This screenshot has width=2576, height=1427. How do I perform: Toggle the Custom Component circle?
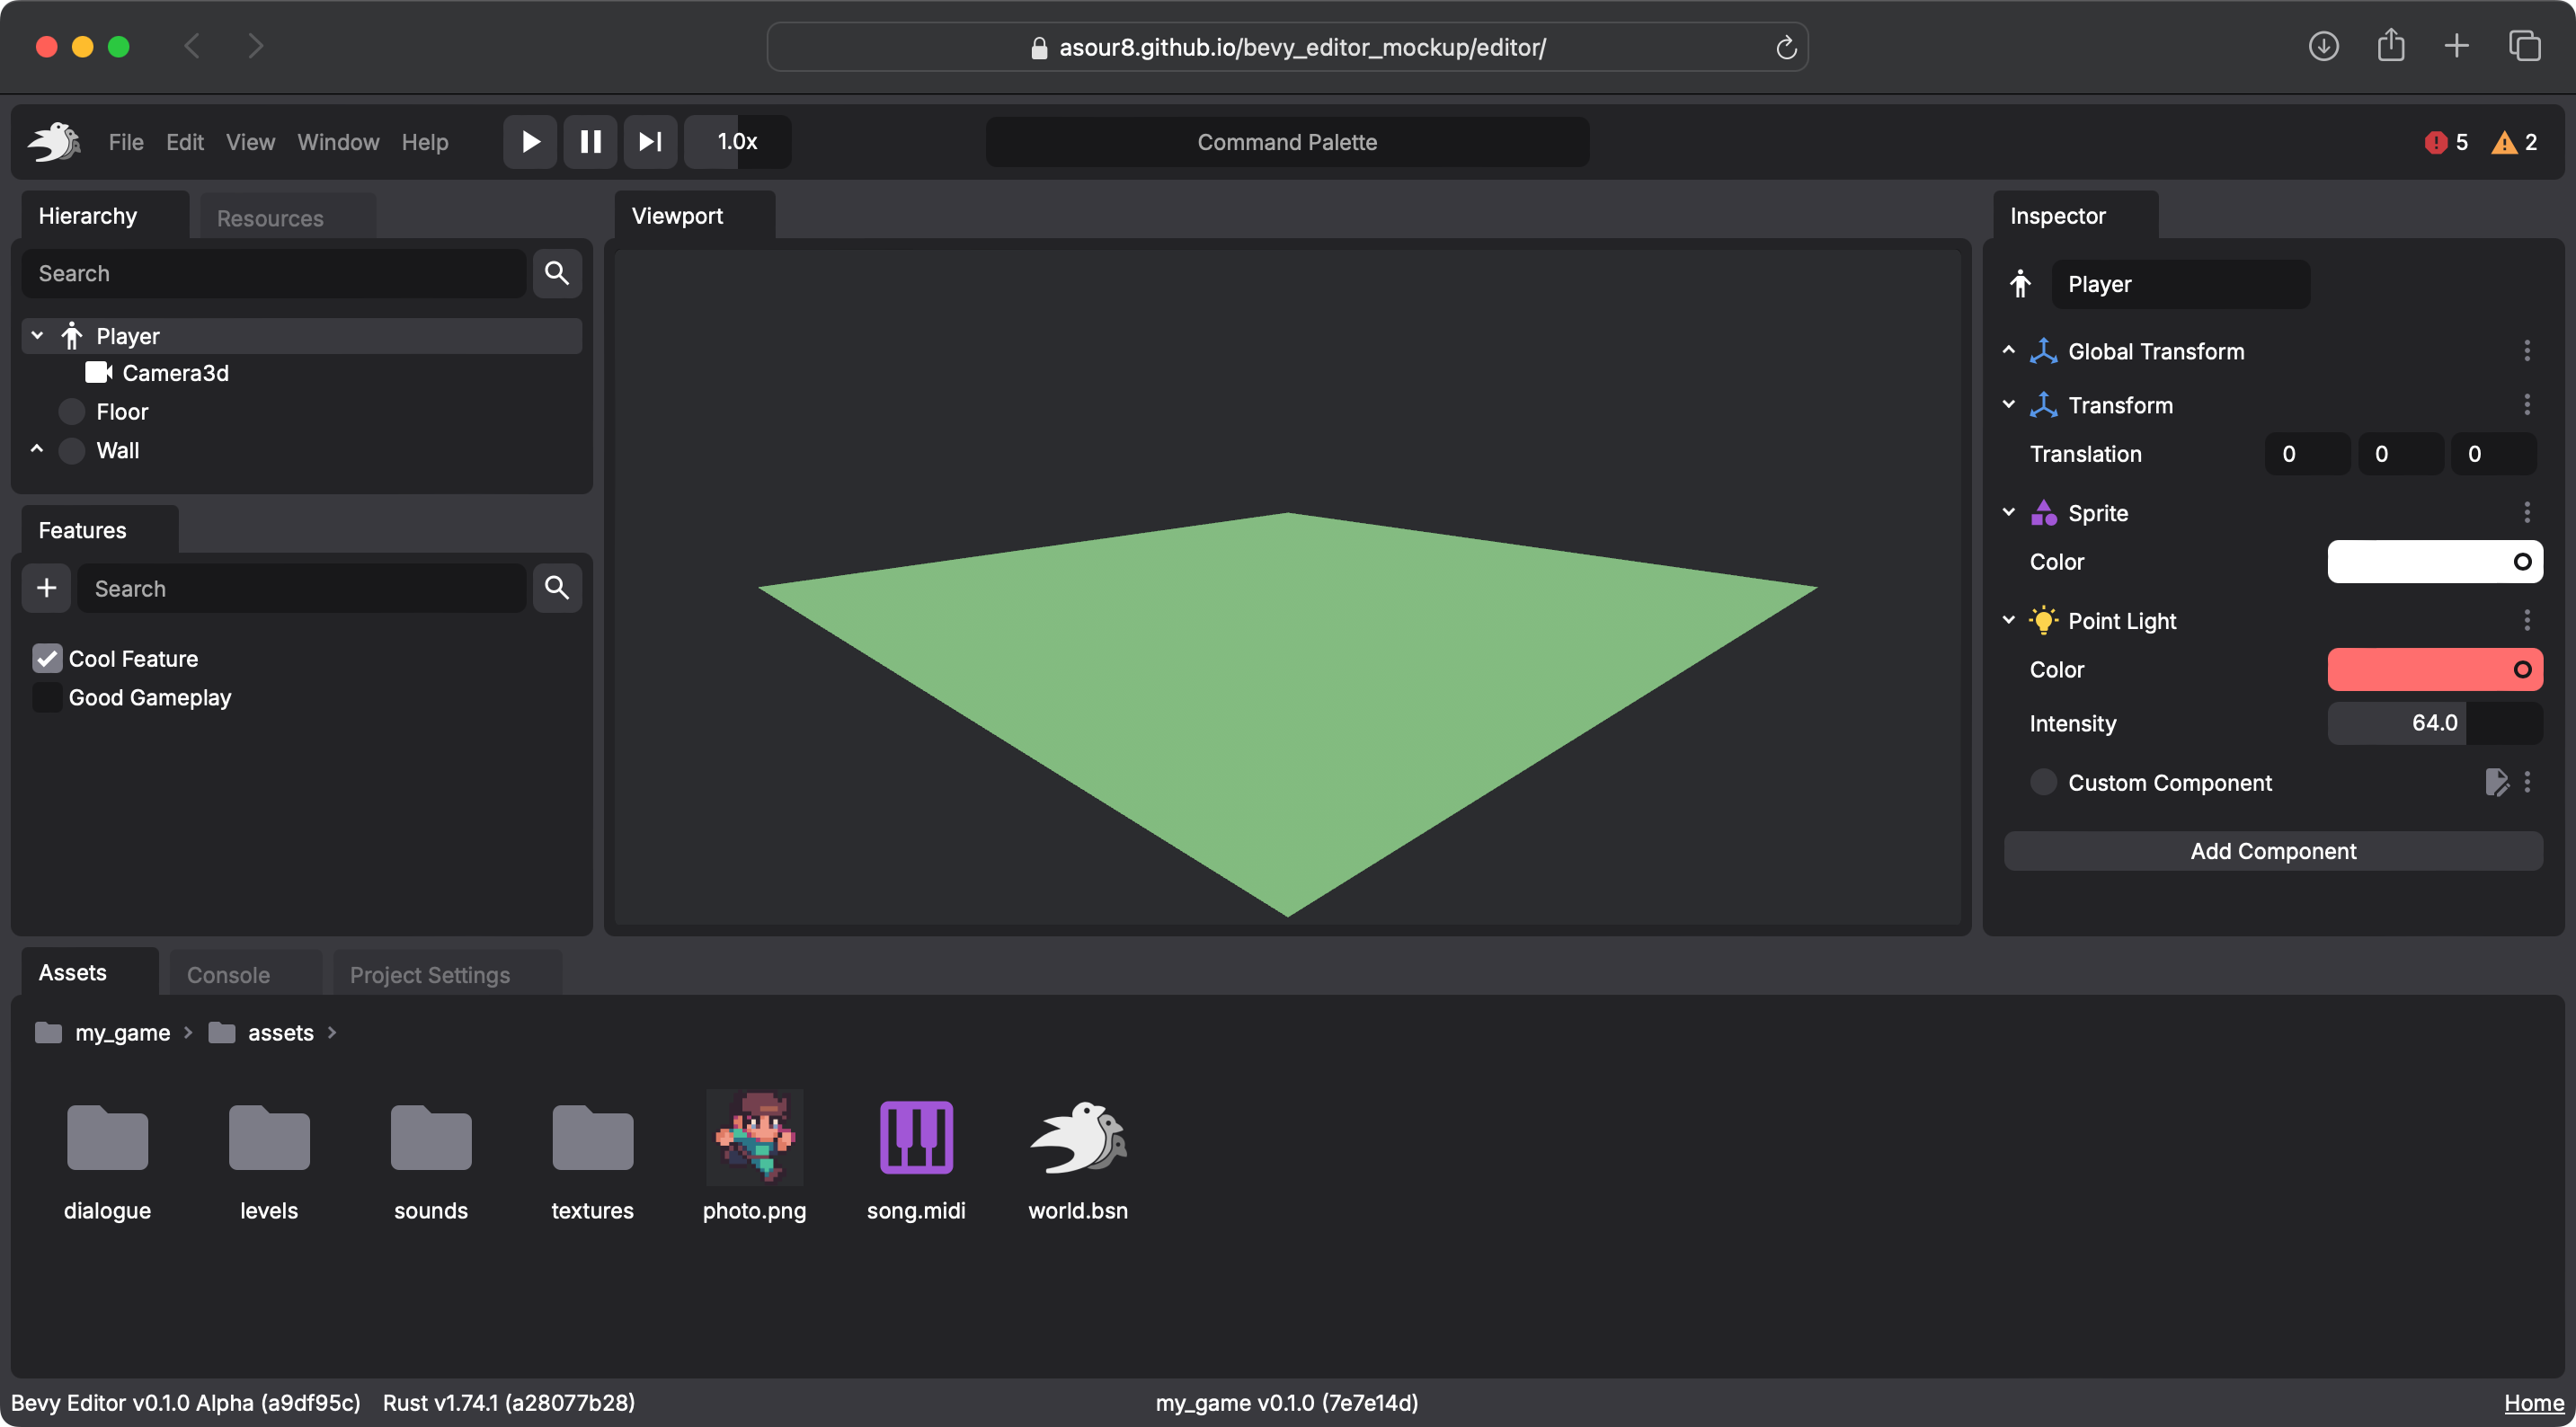pos(2043,782)
